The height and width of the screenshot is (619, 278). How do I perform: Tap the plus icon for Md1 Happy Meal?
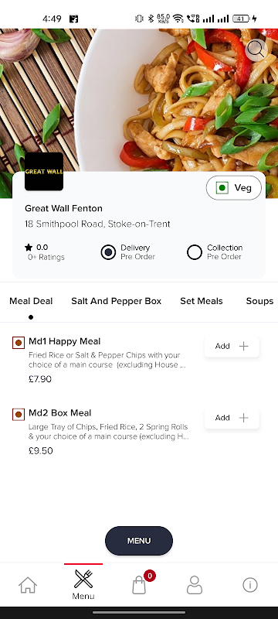[244, 346]
